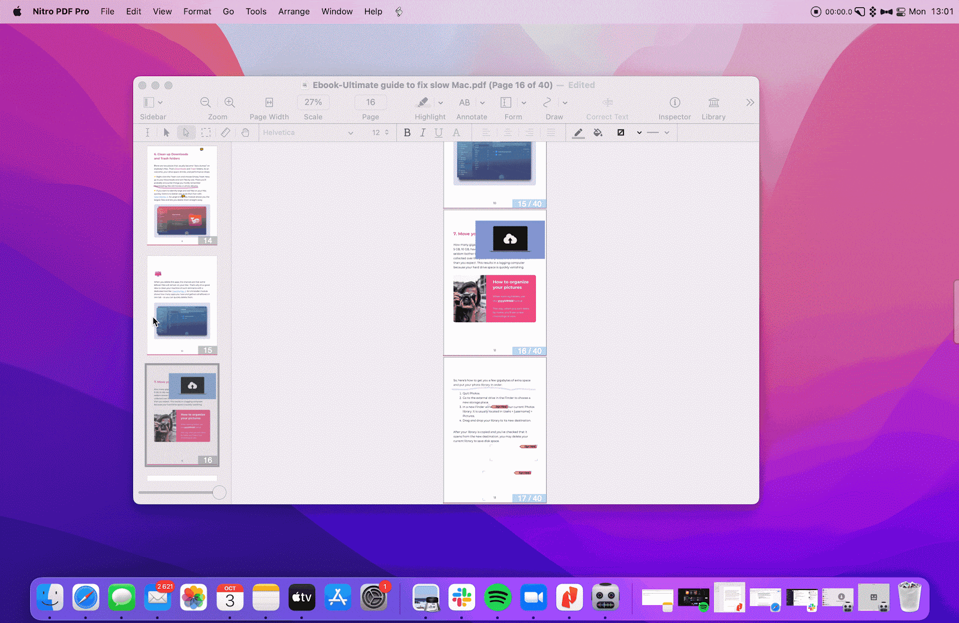The image size is (959, 623).
Task: Pick the fill color bucket swatch
Action: pos(598,132)
